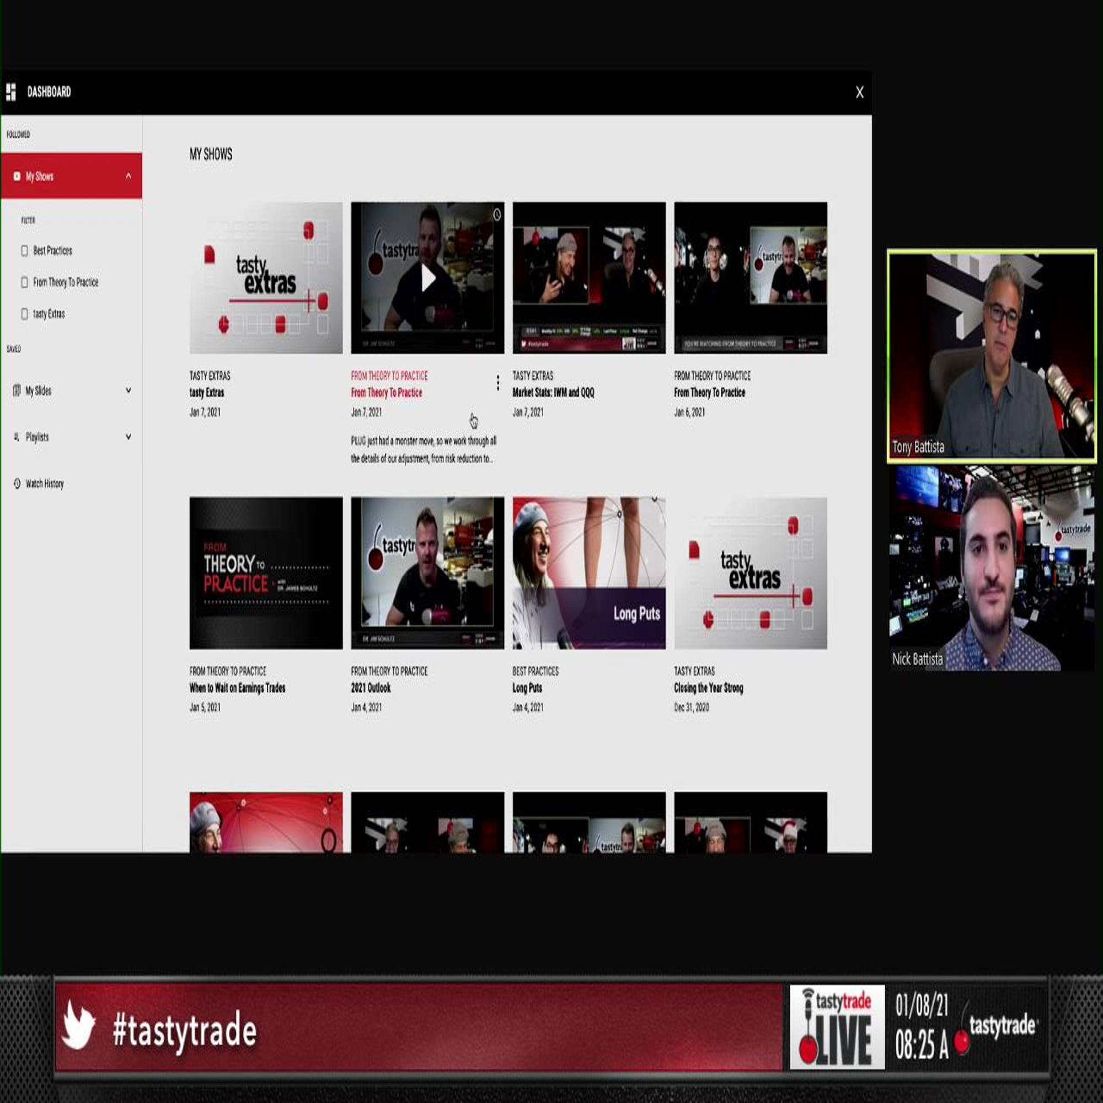
Task: Open the Closing the Year Strong thumbnail
Action: click(x=751, y=573)
